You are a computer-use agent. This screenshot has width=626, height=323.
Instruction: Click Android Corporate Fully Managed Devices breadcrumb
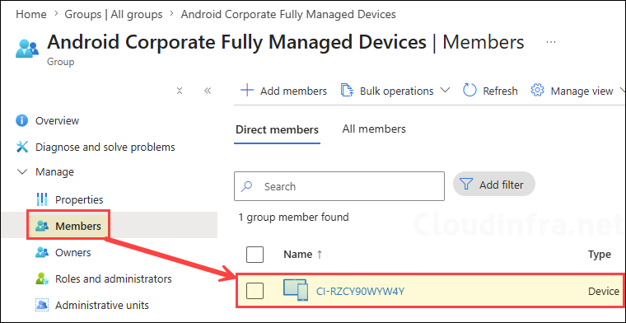click(x=288, y=14)
